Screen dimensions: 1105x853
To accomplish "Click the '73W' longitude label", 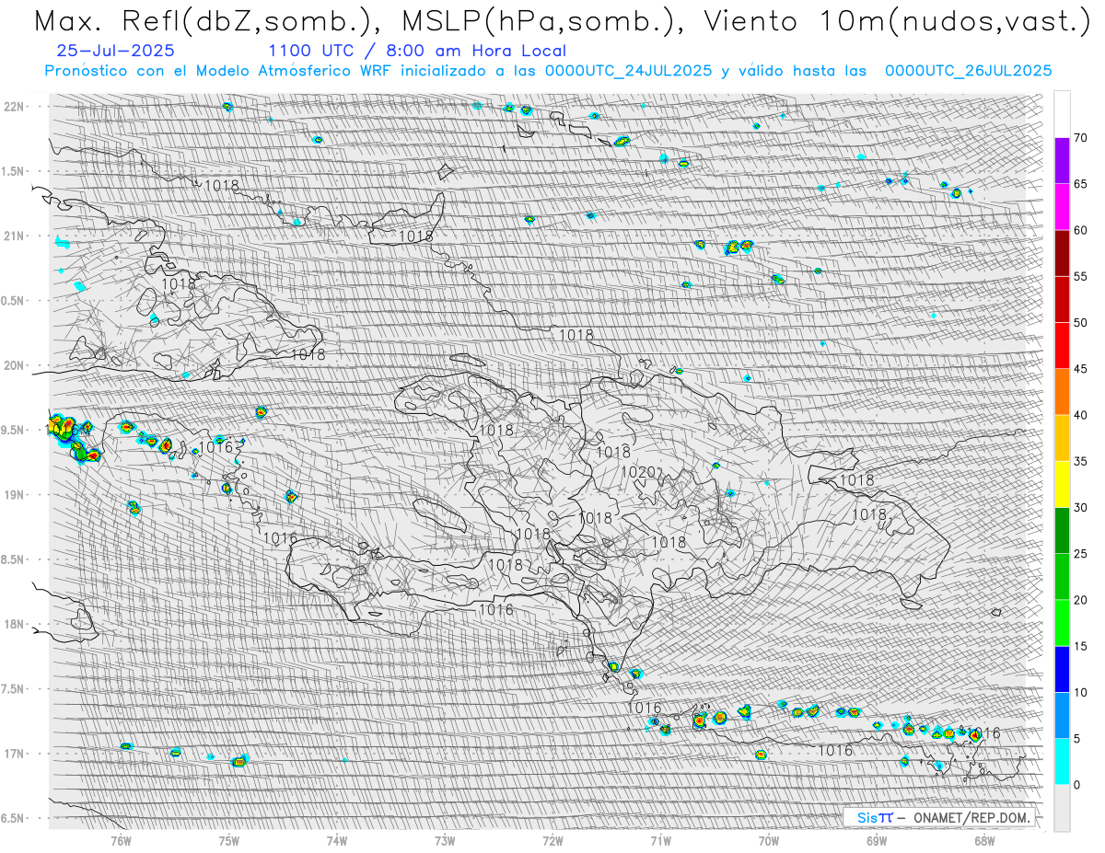I will pos(445,840).
